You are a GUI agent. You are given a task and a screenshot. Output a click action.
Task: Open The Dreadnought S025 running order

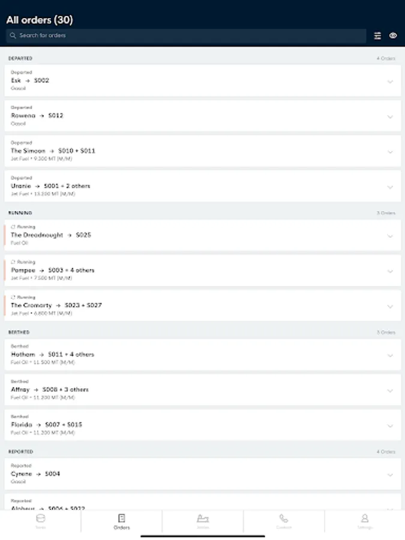203,235
